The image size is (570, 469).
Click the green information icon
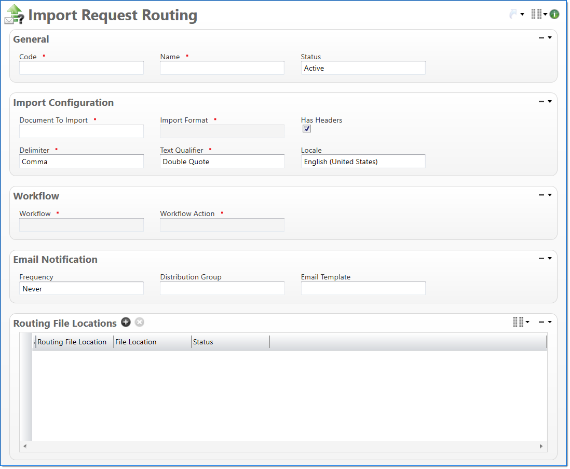(x=554, y=15)
